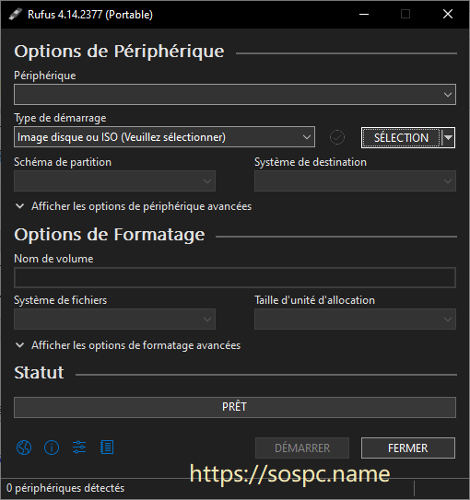The height and width of the screenshot is (500, 470).
Task: Click the PRÊT status progress bar
Action: coord(235,407)
